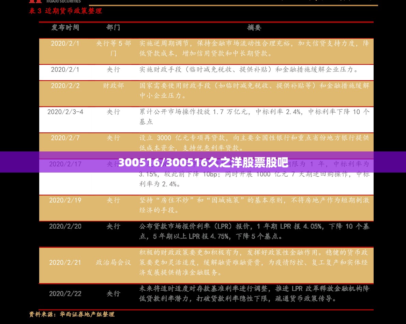Click the '2020/2/3-4' date cell
Viewport: 406px width, 324px height.
(x=65, y=112)
